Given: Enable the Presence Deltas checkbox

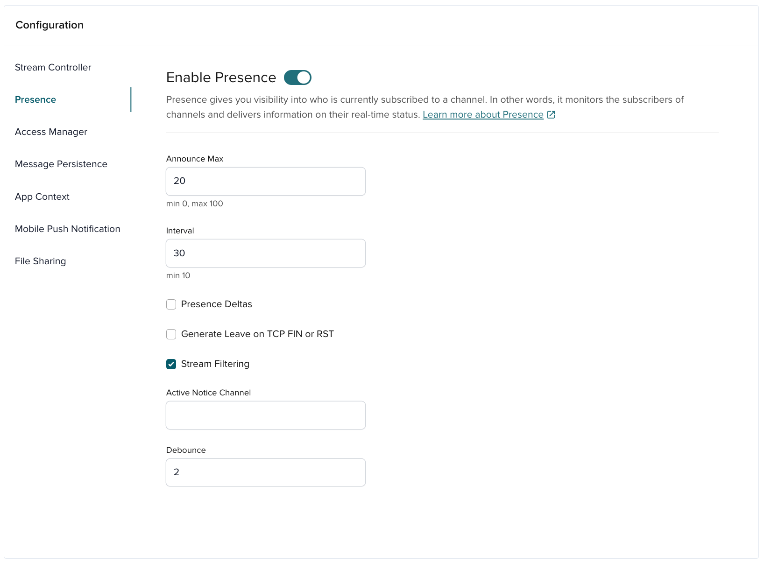Looking at the screenshot, I should click(171, 304).
